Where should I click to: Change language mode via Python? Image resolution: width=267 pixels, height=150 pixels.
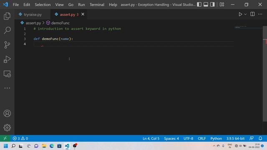(x=216, y=138)
